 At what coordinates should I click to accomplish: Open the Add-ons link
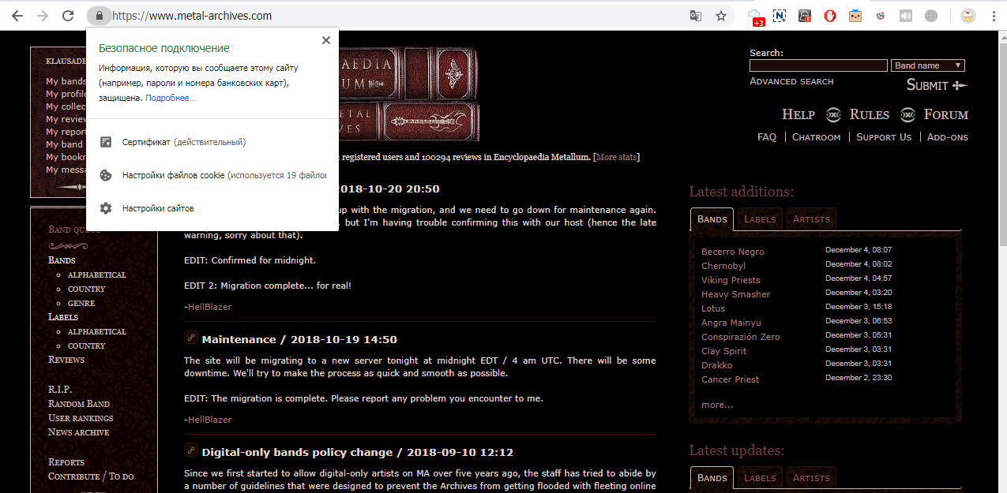pos(948,137)
